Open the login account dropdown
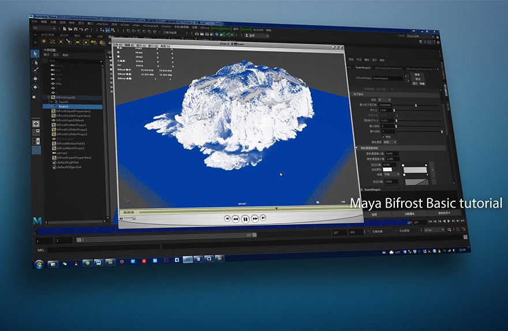Image resolution: width=508 pixels, height=331 pixels. tap(256, 36)
